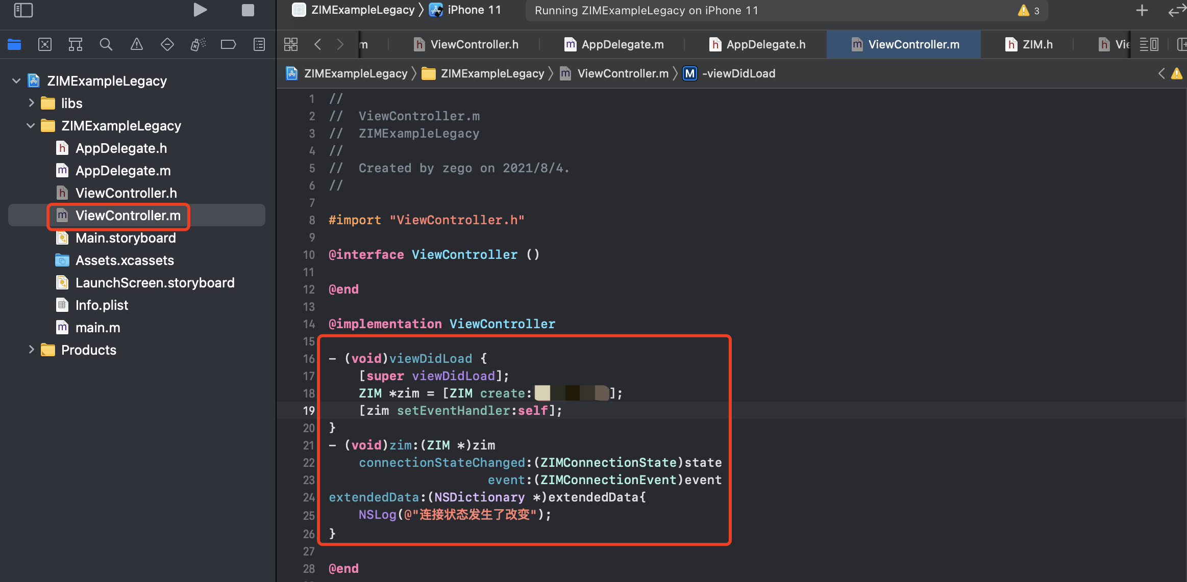Open Info.plist in the navigator
The width and height of the screenshot is (1187, 582).
pyautogui.click(x=137, y=305)
